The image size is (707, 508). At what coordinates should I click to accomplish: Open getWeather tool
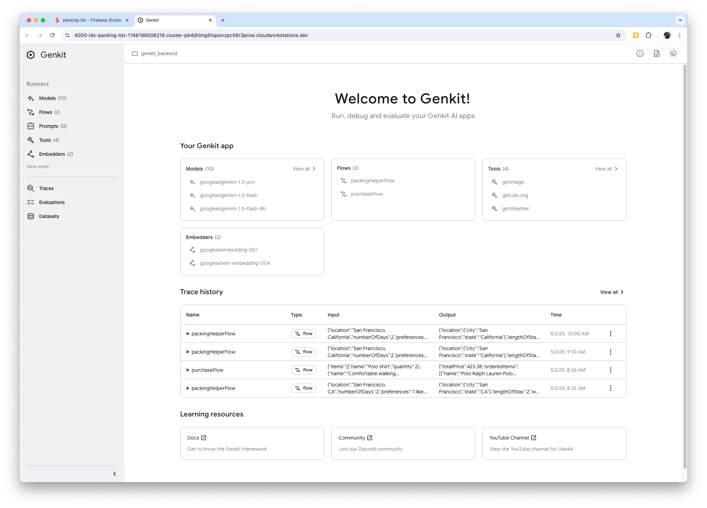click(515, 209)
